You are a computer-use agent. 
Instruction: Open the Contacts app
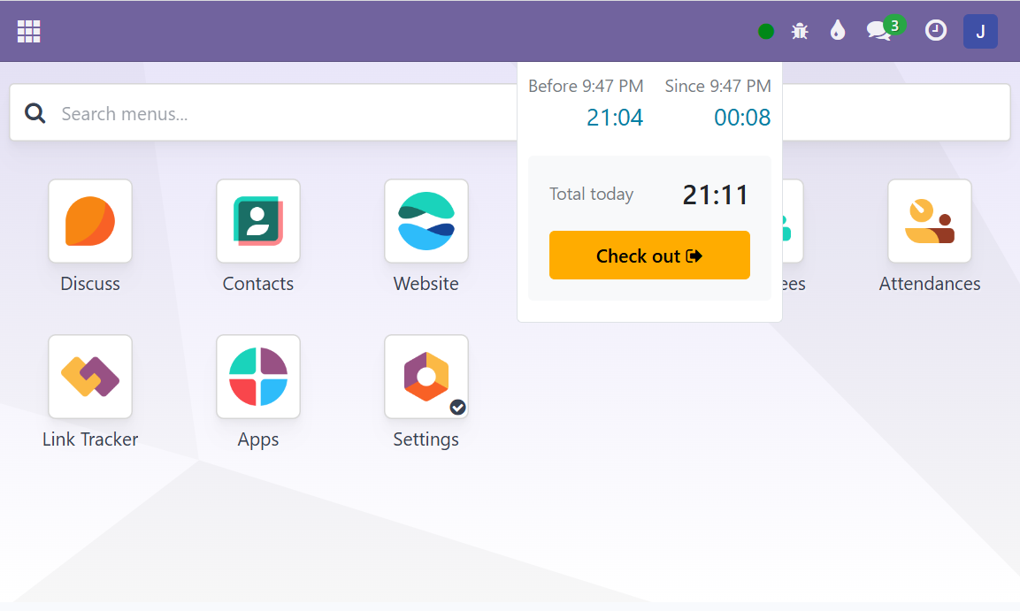click(257, 221)
